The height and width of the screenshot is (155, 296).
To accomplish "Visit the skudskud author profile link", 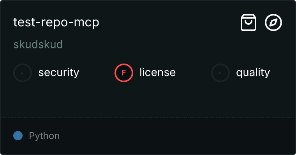I will pos(38,45).
